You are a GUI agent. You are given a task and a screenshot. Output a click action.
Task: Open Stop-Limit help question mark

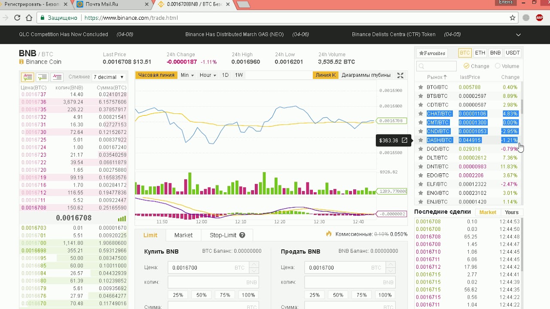[x=242, y=235]
